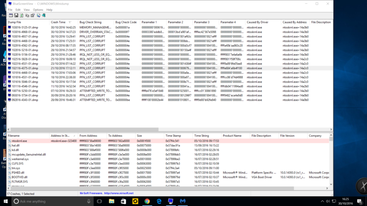This screenshot has height=206, width=367.
Task: Click BlueScreenView taskbar icon
Action: [171, 201]
